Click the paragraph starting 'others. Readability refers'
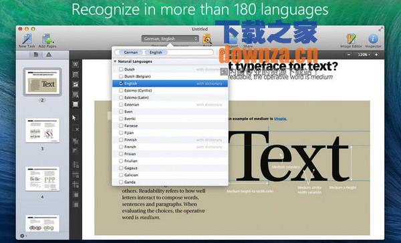401x243 pixels. (164, 204)
